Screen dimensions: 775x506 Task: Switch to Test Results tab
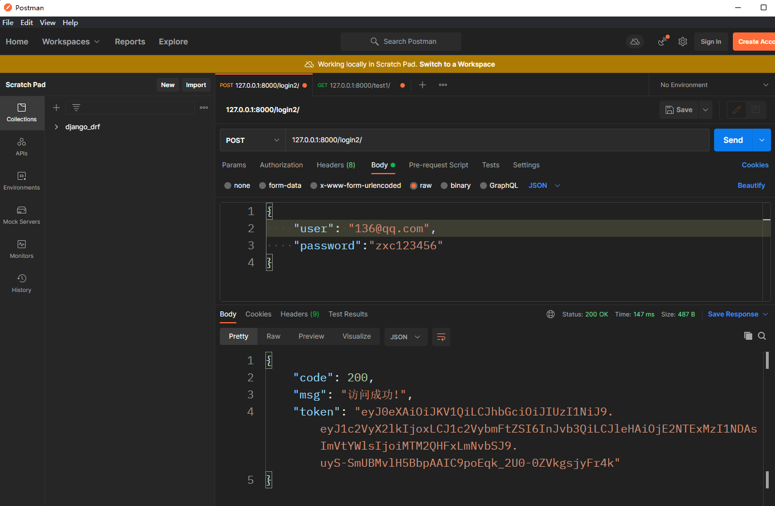pyautogui.click(x=348, y=314)
